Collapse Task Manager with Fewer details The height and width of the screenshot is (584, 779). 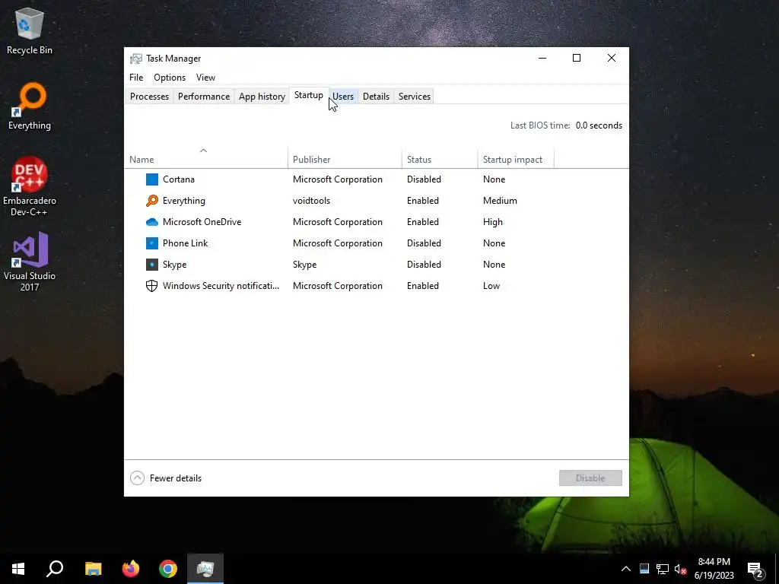[x=166, y=478]
